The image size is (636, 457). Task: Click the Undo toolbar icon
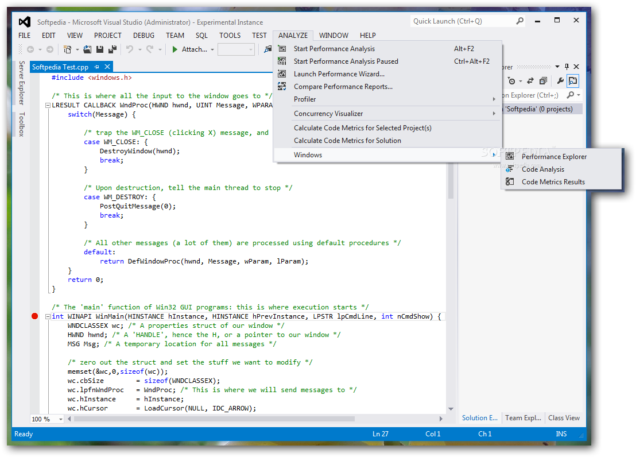(x=129, y=49)
